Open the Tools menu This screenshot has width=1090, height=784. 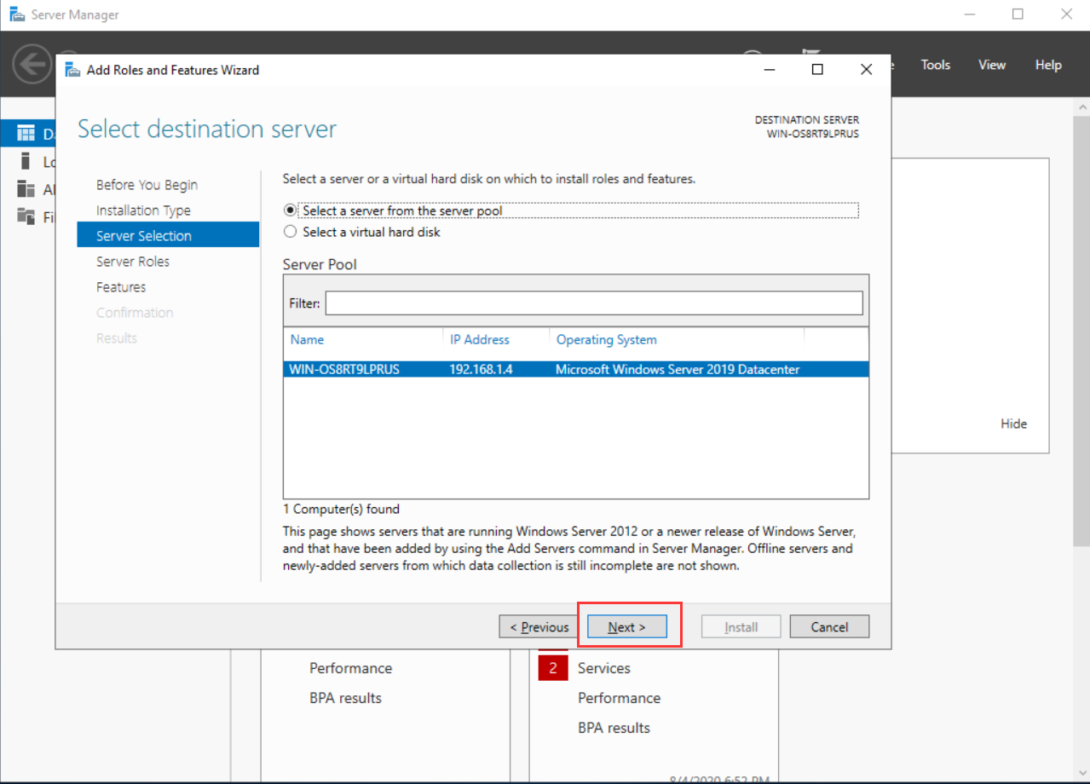[x=935, y=65]
